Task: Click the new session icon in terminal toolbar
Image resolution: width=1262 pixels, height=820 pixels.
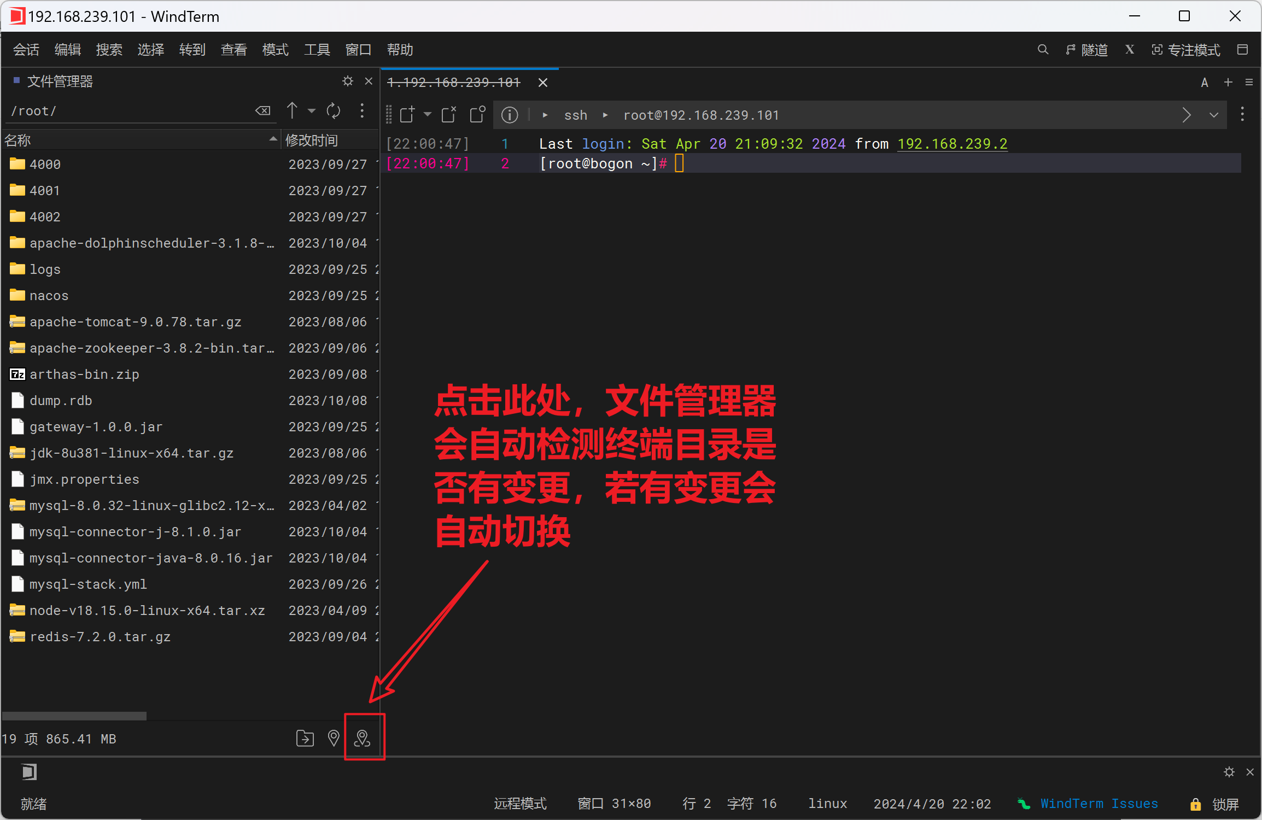Action: tap(407, 115)
